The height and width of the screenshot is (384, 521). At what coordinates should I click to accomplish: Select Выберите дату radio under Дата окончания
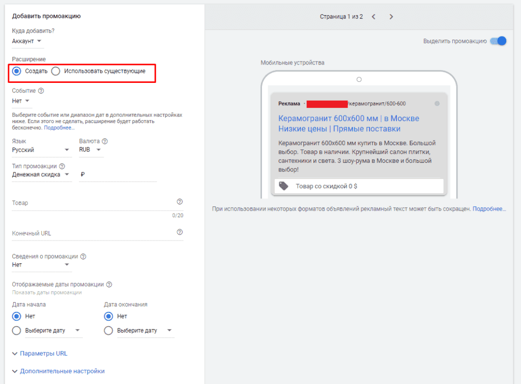pos(108,331)
